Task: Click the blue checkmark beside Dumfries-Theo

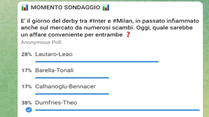Action: (x=29, y=110)
